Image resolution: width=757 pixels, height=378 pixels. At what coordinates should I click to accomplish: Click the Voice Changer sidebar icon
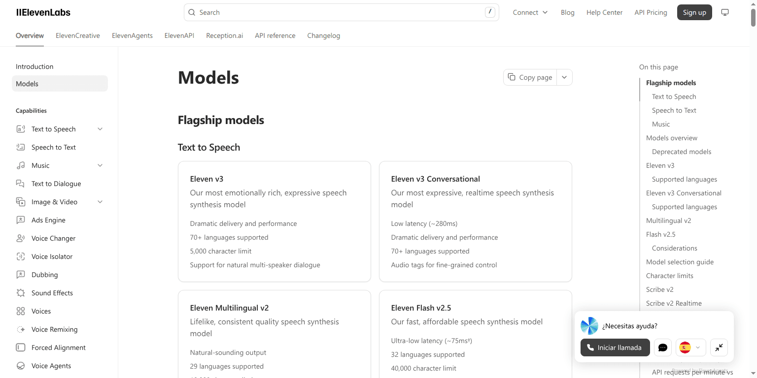click(21, 238)
